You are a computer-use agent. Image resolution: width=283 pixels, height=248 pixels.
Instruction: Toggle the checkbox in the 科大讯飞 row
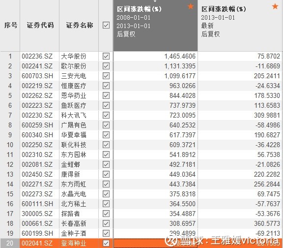106,115
